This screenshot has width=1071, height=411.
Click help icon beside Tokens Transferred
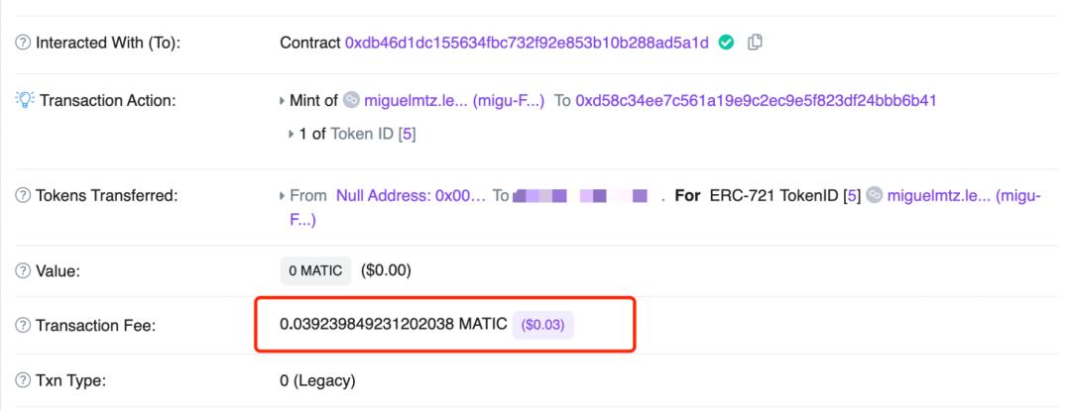tap(23, 196)
